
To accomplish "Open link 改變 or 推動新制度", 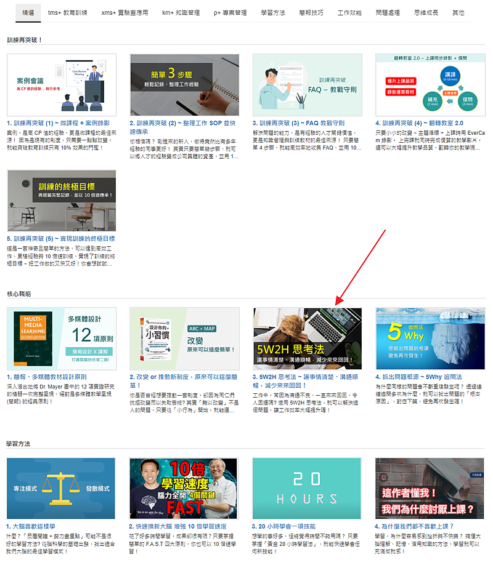I will [179, 377].
